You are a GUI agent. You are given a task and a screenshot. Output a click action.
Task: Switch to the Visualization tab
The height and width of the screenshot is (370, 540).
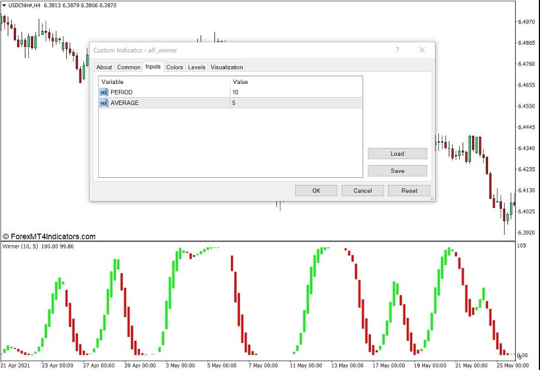[226, 67]
